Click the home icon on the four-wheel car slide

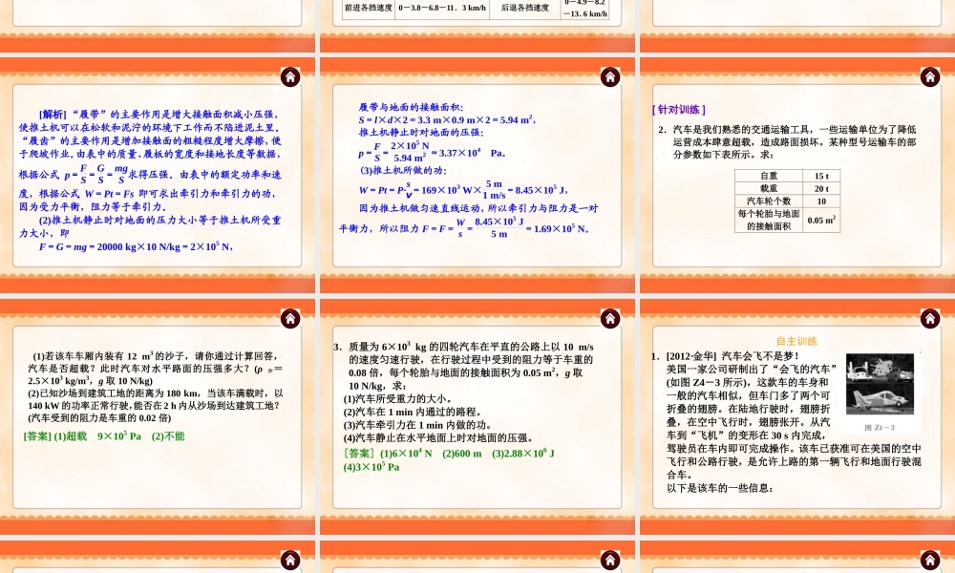point(610,319)
